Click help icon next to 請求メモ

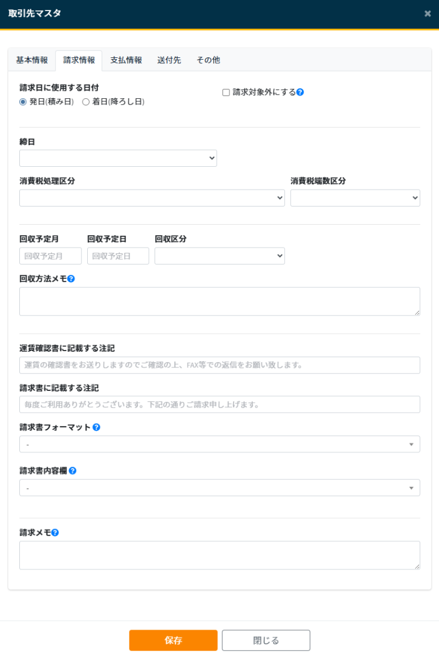[55, 533]
